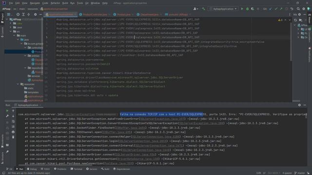312x175 pixels.
Task: Collapse all nodes in the Project panel
Action: (29, 15)
